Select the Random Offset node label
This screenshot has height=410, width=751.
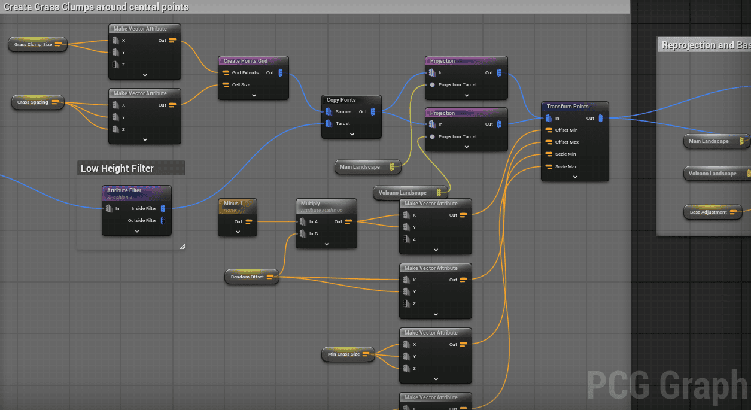click(x=247, y=277)
